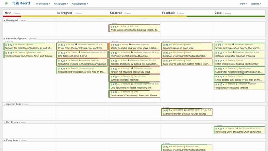The height and width of the screenshot is (151, 268).
Task: Open issue link #26
Action: pos(63,61)
